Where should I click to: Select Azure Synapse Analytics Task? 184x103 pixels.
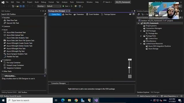(17, 54)
